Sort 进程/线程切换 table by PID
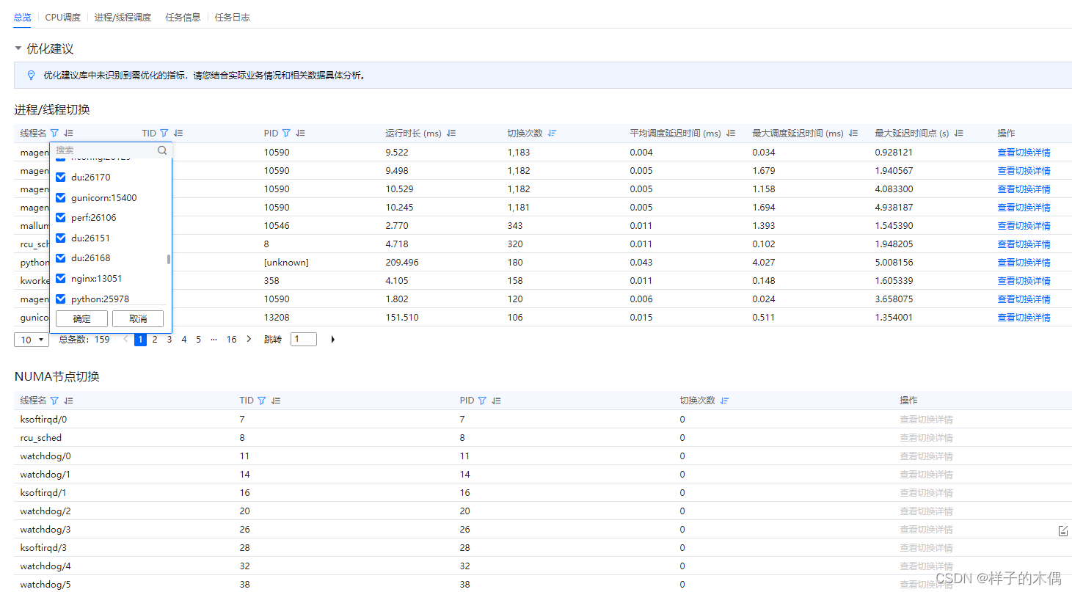The height and width of the screenshot is (592, 1072). point(300,134)
